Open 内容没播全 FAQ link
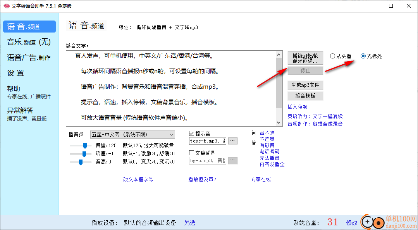The image size is (418, 230). tap(272, 165)
